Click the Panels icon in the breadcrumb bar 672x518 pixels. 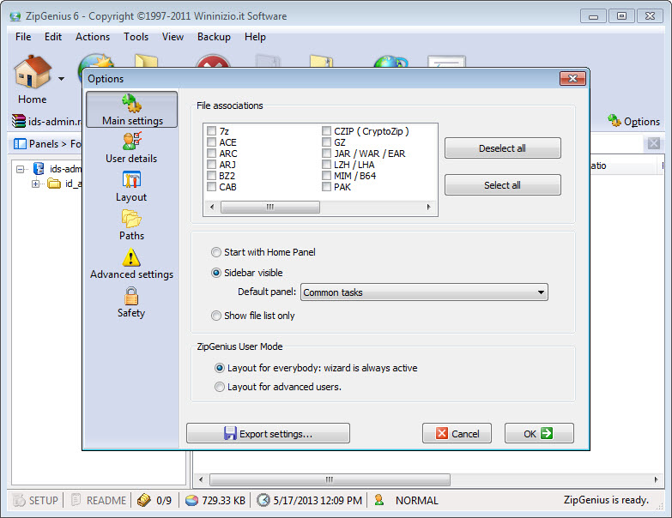pyautogui.click(x=20, y=144)
